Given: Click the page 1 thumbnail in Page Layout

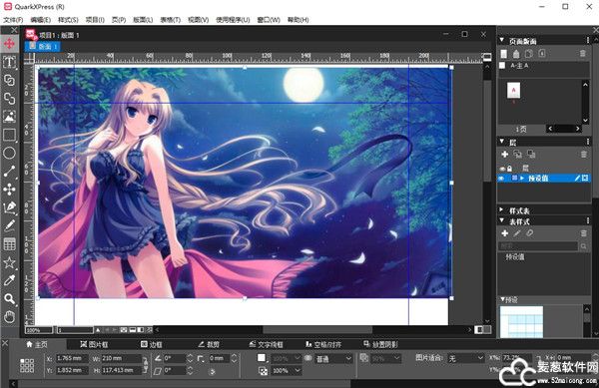Looking at the screenshot, I should [x=513, y=91].
